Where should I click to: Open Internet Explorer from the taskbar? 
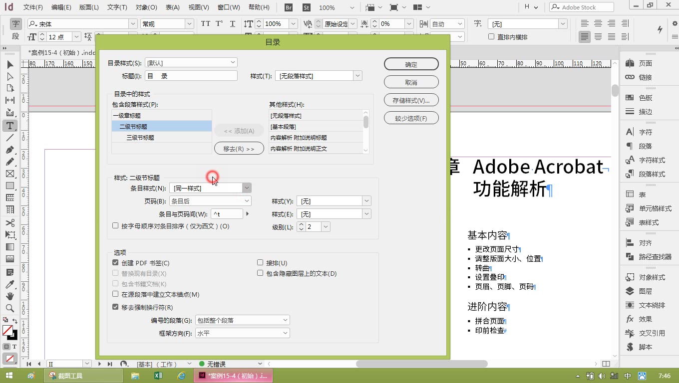coord(182,376)
